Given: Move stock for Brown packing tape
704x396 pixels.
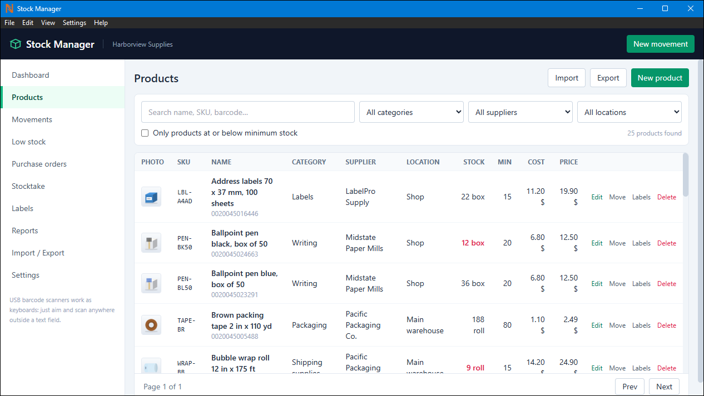Looking at the screenshot, I should (617, 325).
